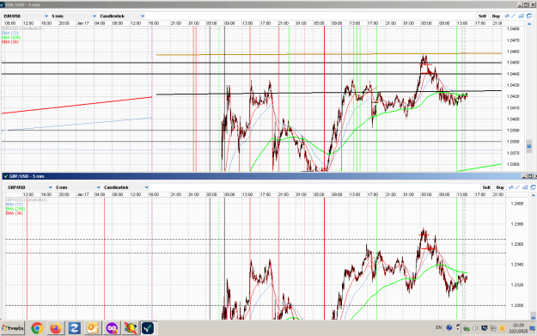Click Jan 17 date on EUR/USD time axis

[82, 23]
